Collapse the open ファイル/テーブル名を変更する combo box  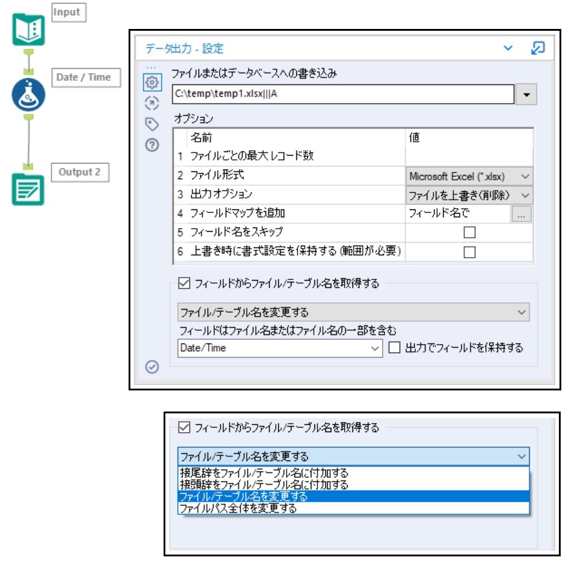coord(354,456)
